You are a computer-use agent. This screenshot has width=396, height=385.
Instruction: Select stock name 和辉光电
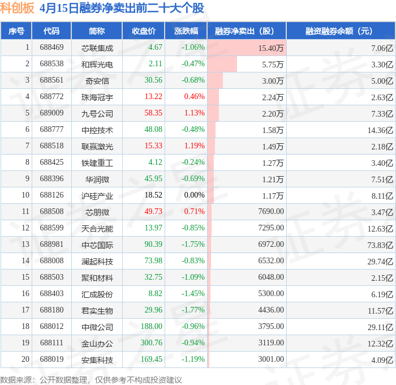(97, 65)
